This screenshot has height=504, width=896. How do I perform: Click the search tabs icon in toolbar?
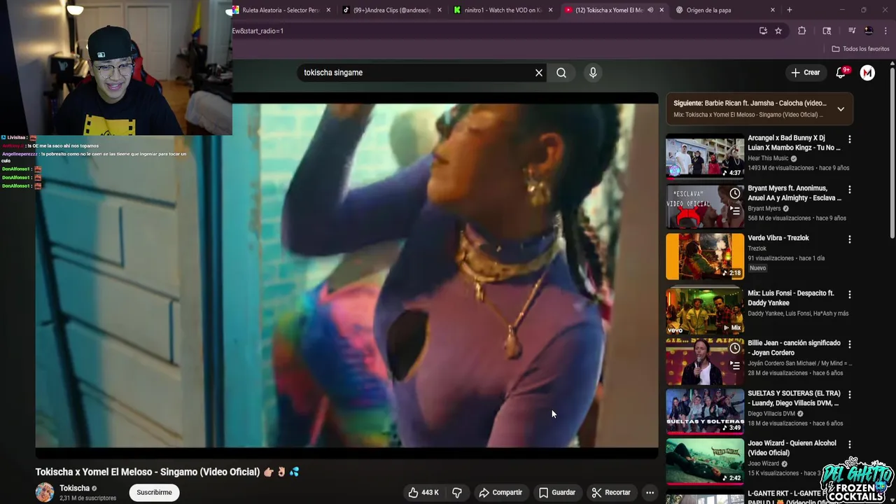pyautogui.click(x=827, y=31)
